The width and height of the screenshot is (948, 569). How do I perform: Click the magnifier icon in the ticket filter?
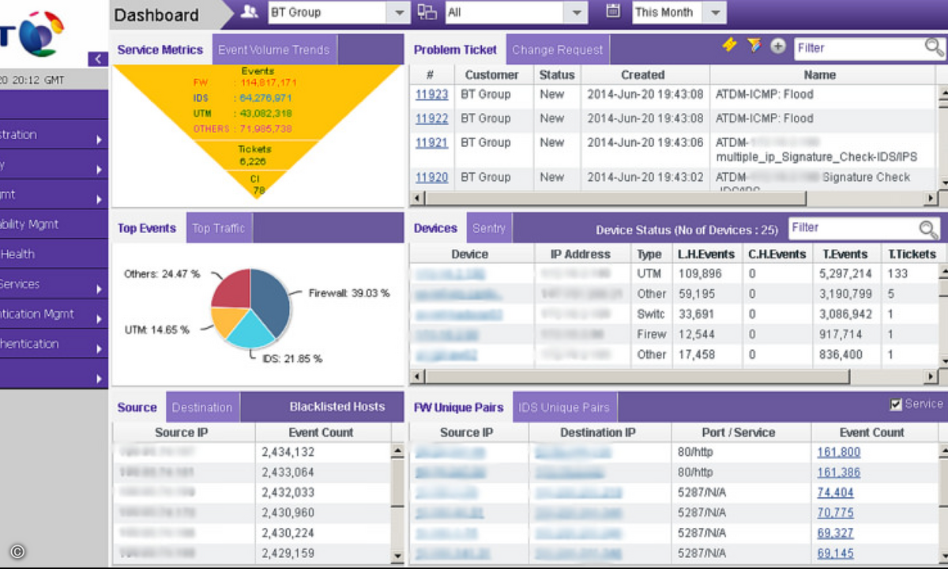(x=934, y=47)
